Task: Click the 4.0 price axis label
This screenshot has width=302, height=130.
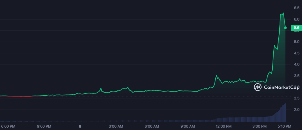Action: point(297,64)
